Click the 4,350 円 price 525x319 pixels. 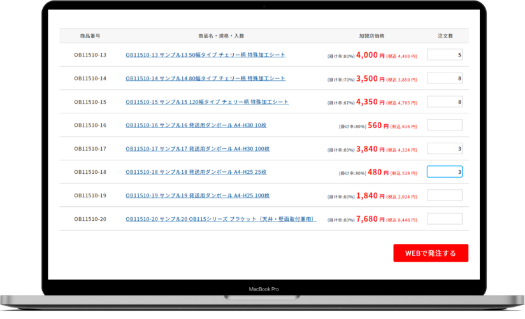coord(370,102)
